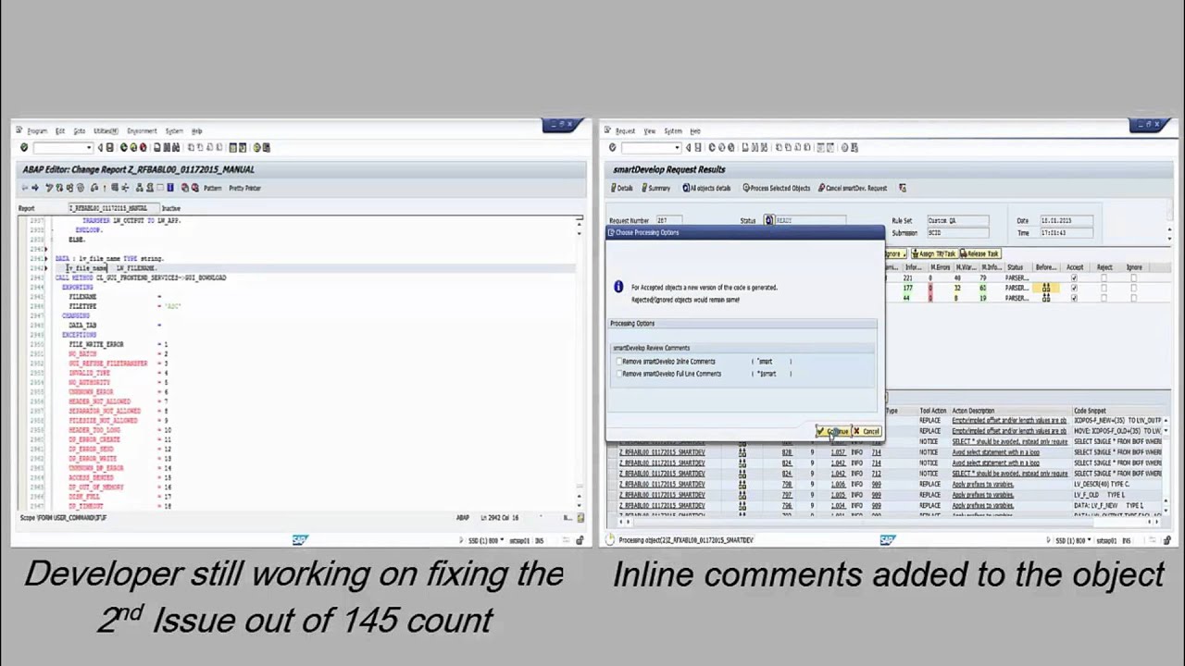
Task: Open the Goto menu
Action: coord(80,131)
